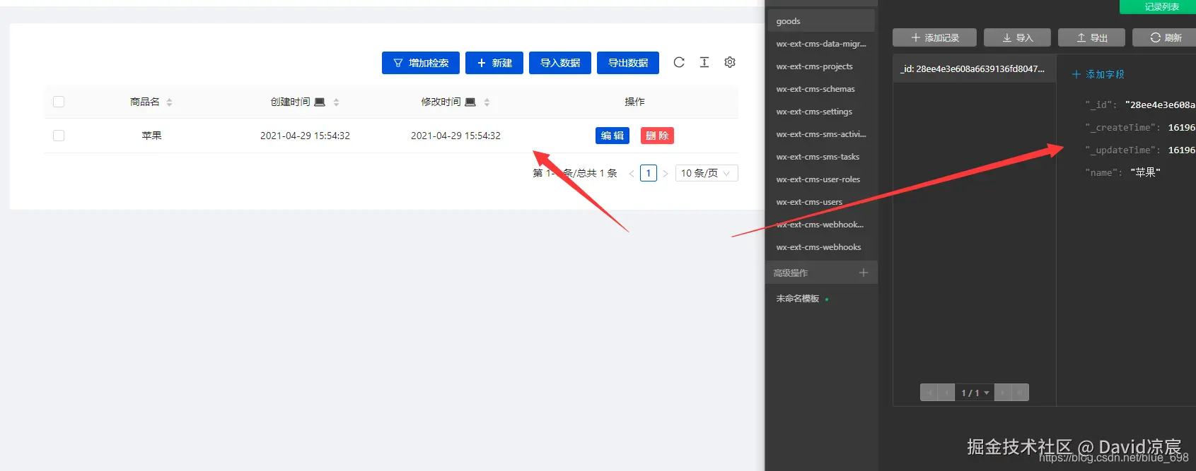1196x471 pixels.
Task: Go to next table page arrow
Action: (666, 173)
